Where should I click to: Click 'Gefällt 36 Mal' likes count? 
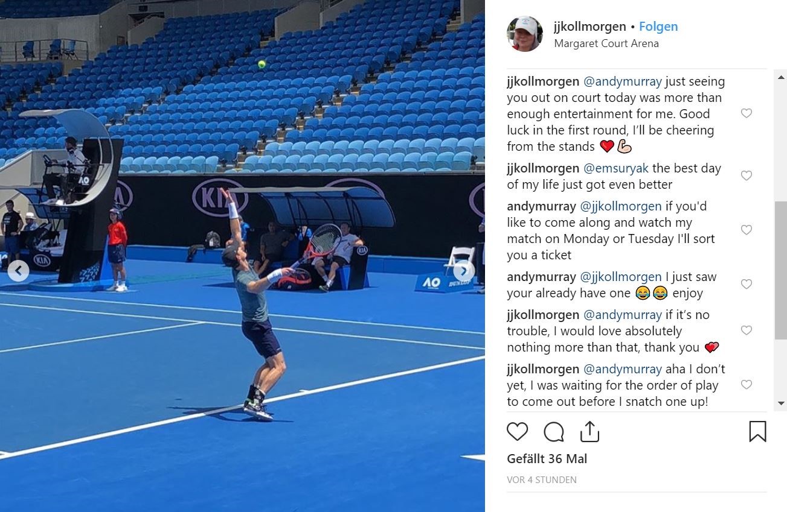547,459
